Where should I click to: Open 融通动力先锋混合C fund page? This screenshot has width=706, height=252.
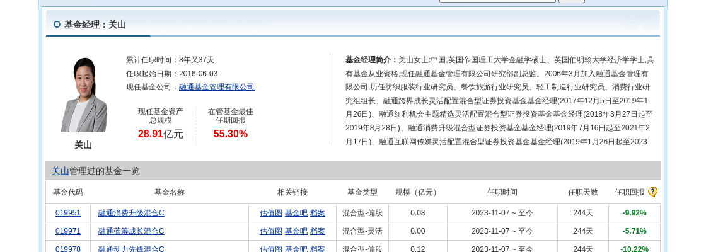pos(131,249)
